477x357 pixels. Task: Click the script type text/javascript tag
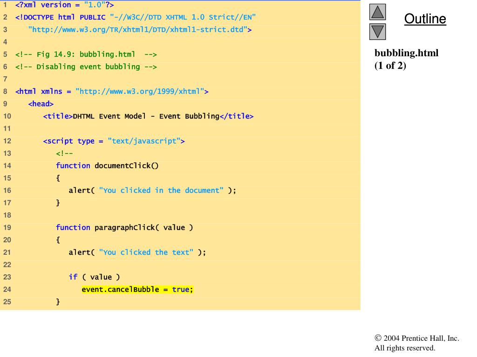click(x=114, y=141)
